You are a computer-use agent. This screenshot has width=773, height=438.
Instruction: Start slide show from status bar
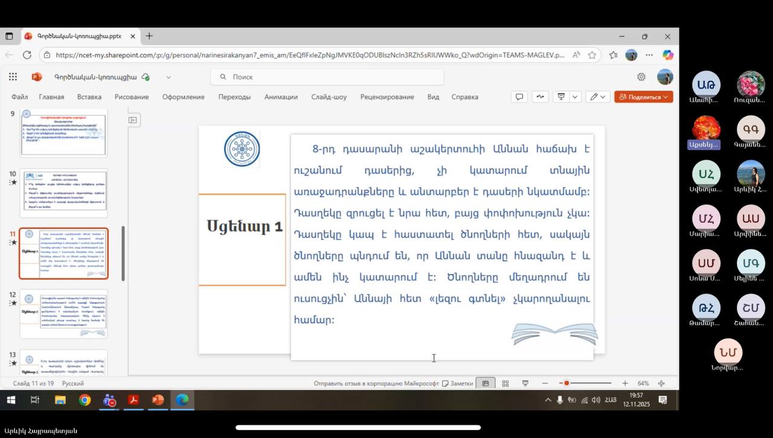525,384
